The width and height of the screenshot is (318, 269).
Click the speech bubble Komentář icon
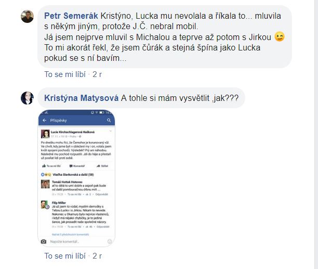[71, 166]
